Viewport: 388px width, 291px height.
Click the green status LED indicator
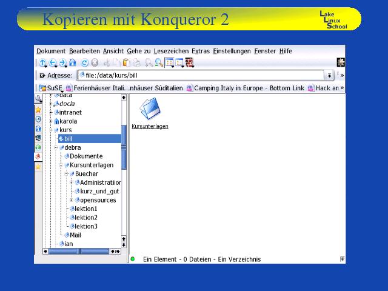pos(133,259)
